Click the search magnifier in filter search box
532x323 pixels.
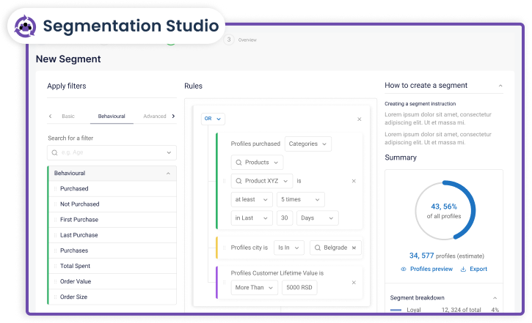tap(55, 153)
